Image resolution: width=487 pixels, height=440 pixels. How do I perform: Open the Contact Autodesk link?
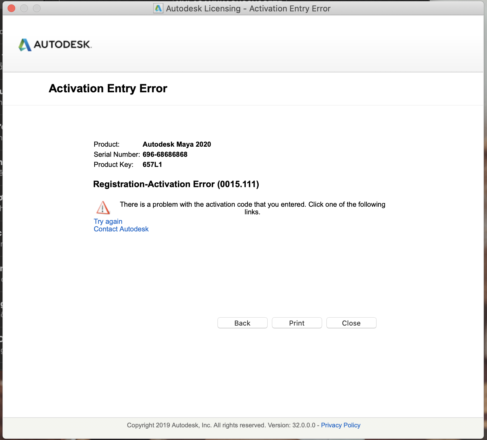[121, 229]
